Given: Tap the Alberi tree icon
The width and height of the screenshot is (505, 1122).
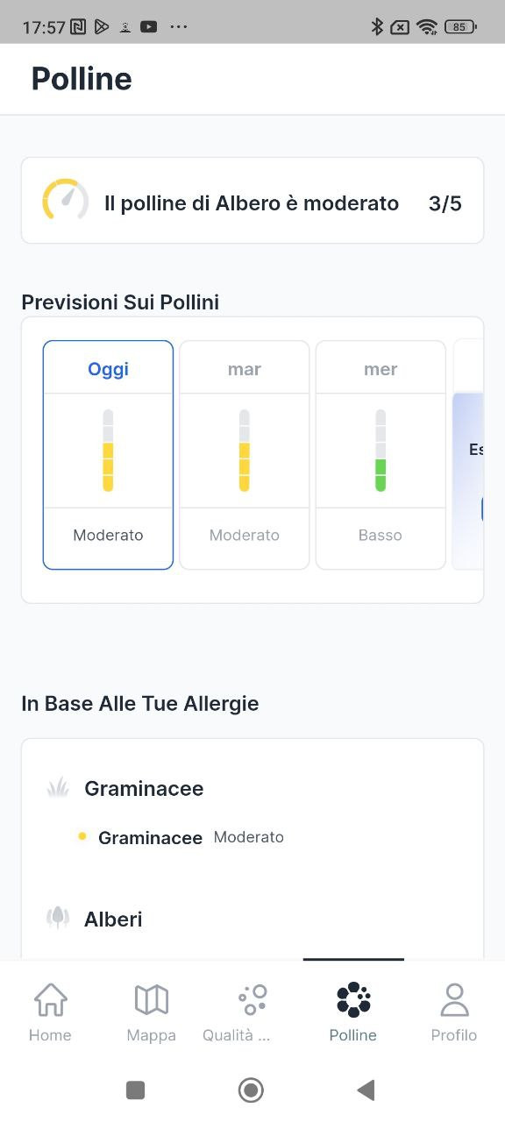Looking at the screenshot, I should [58, 918].
